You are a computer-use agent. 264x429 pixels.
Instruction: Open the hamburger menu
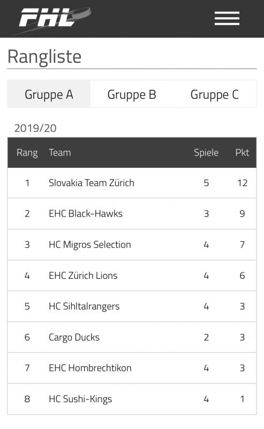point(227,18)
